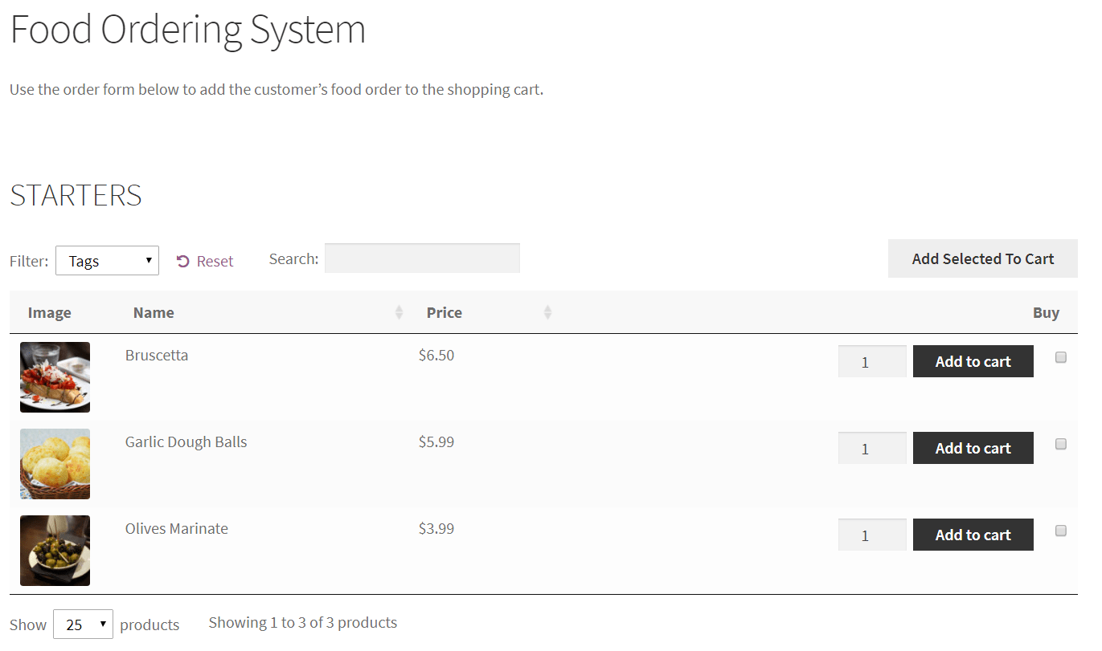1102x651 pixels.
Task: Add Garlic Dough Balls to cart
Action: (973, 448)
